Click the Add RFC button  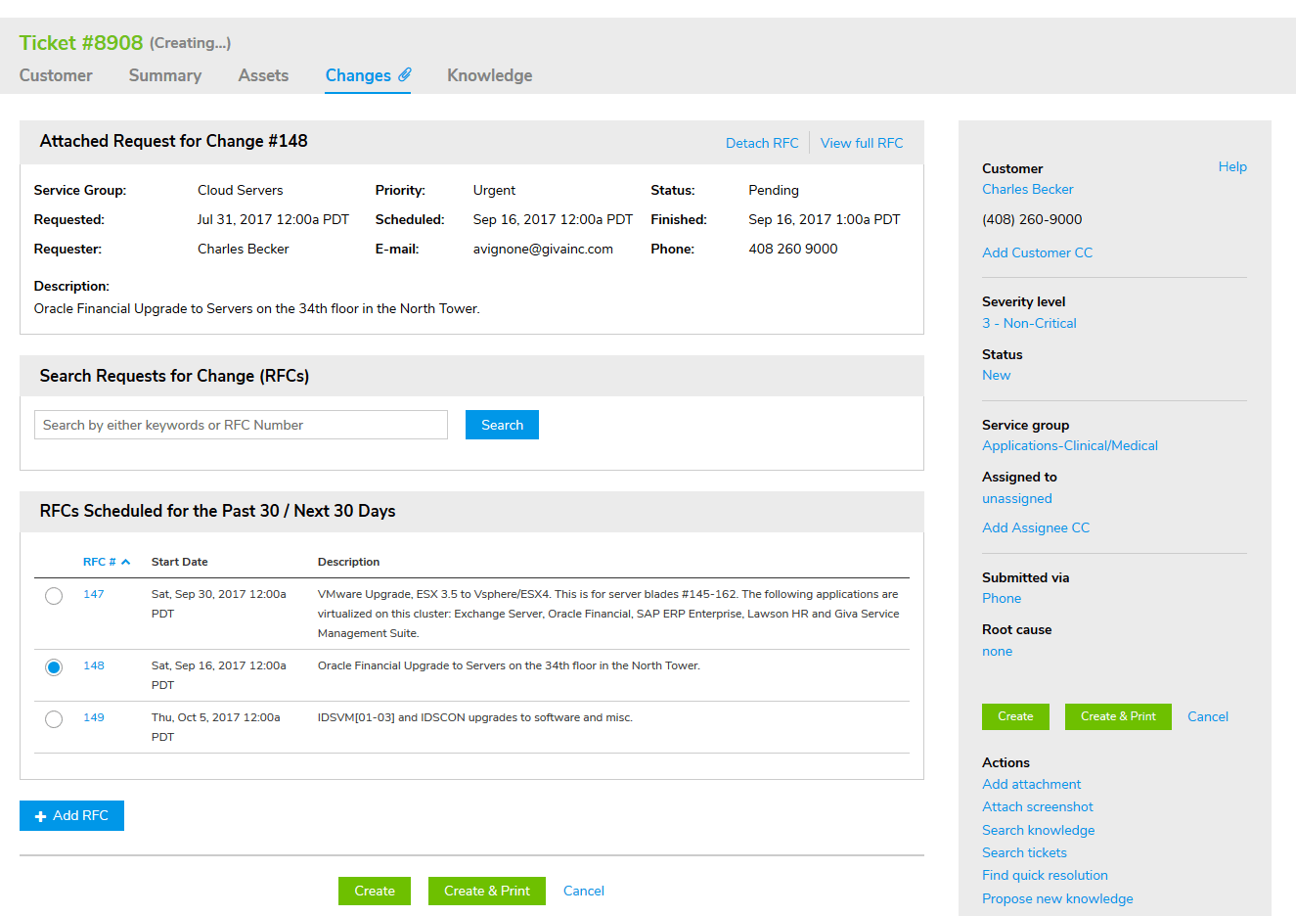[x=71, y=815]
